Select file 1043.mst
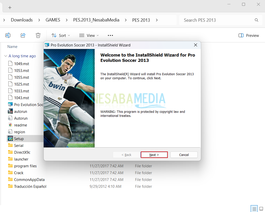This screenshot has height=212, width=265. pyautogui.click(x=22, y=98)
